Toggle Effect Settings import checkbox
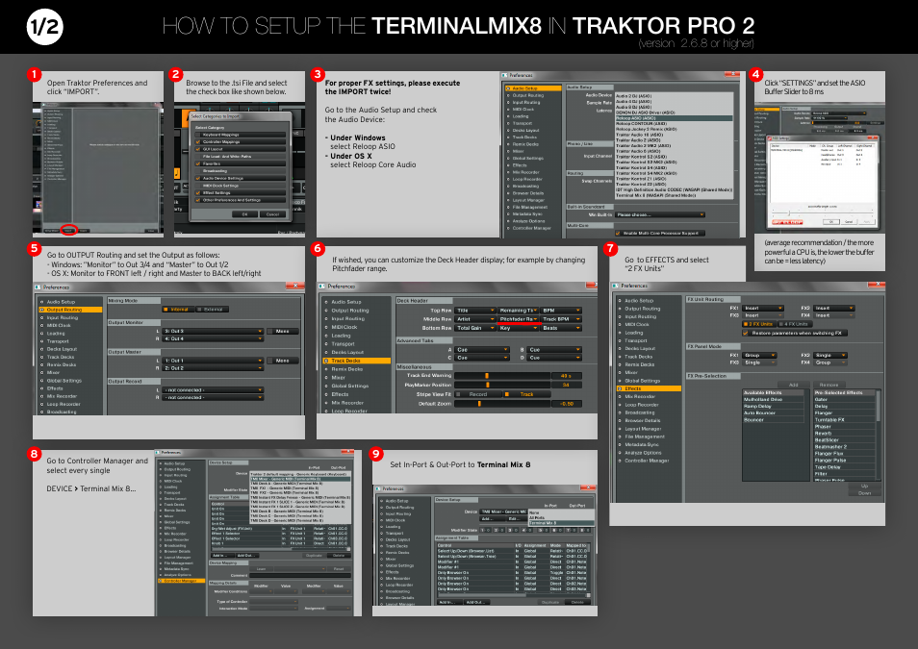The image size is (918, 649). [x=198, y=192]
